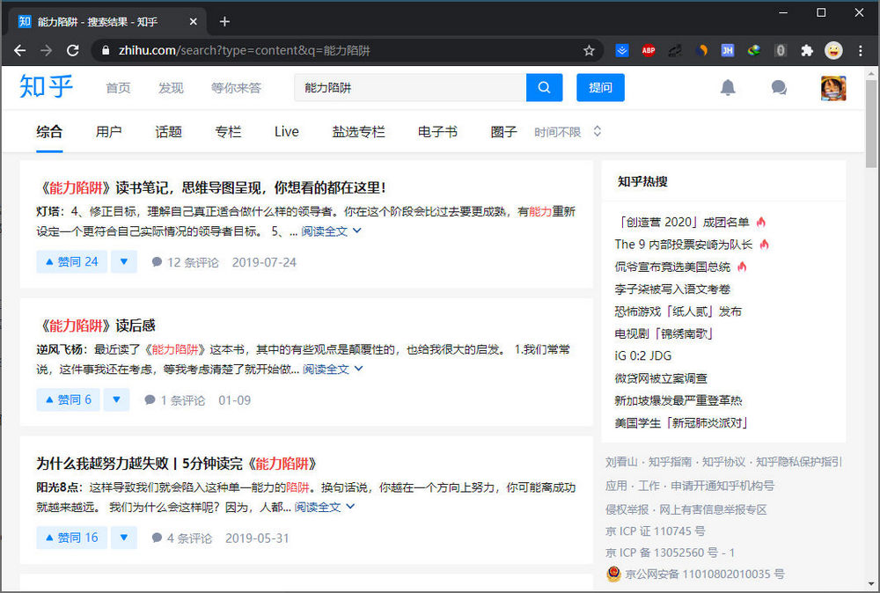Click the blue search magnifier

544,87
